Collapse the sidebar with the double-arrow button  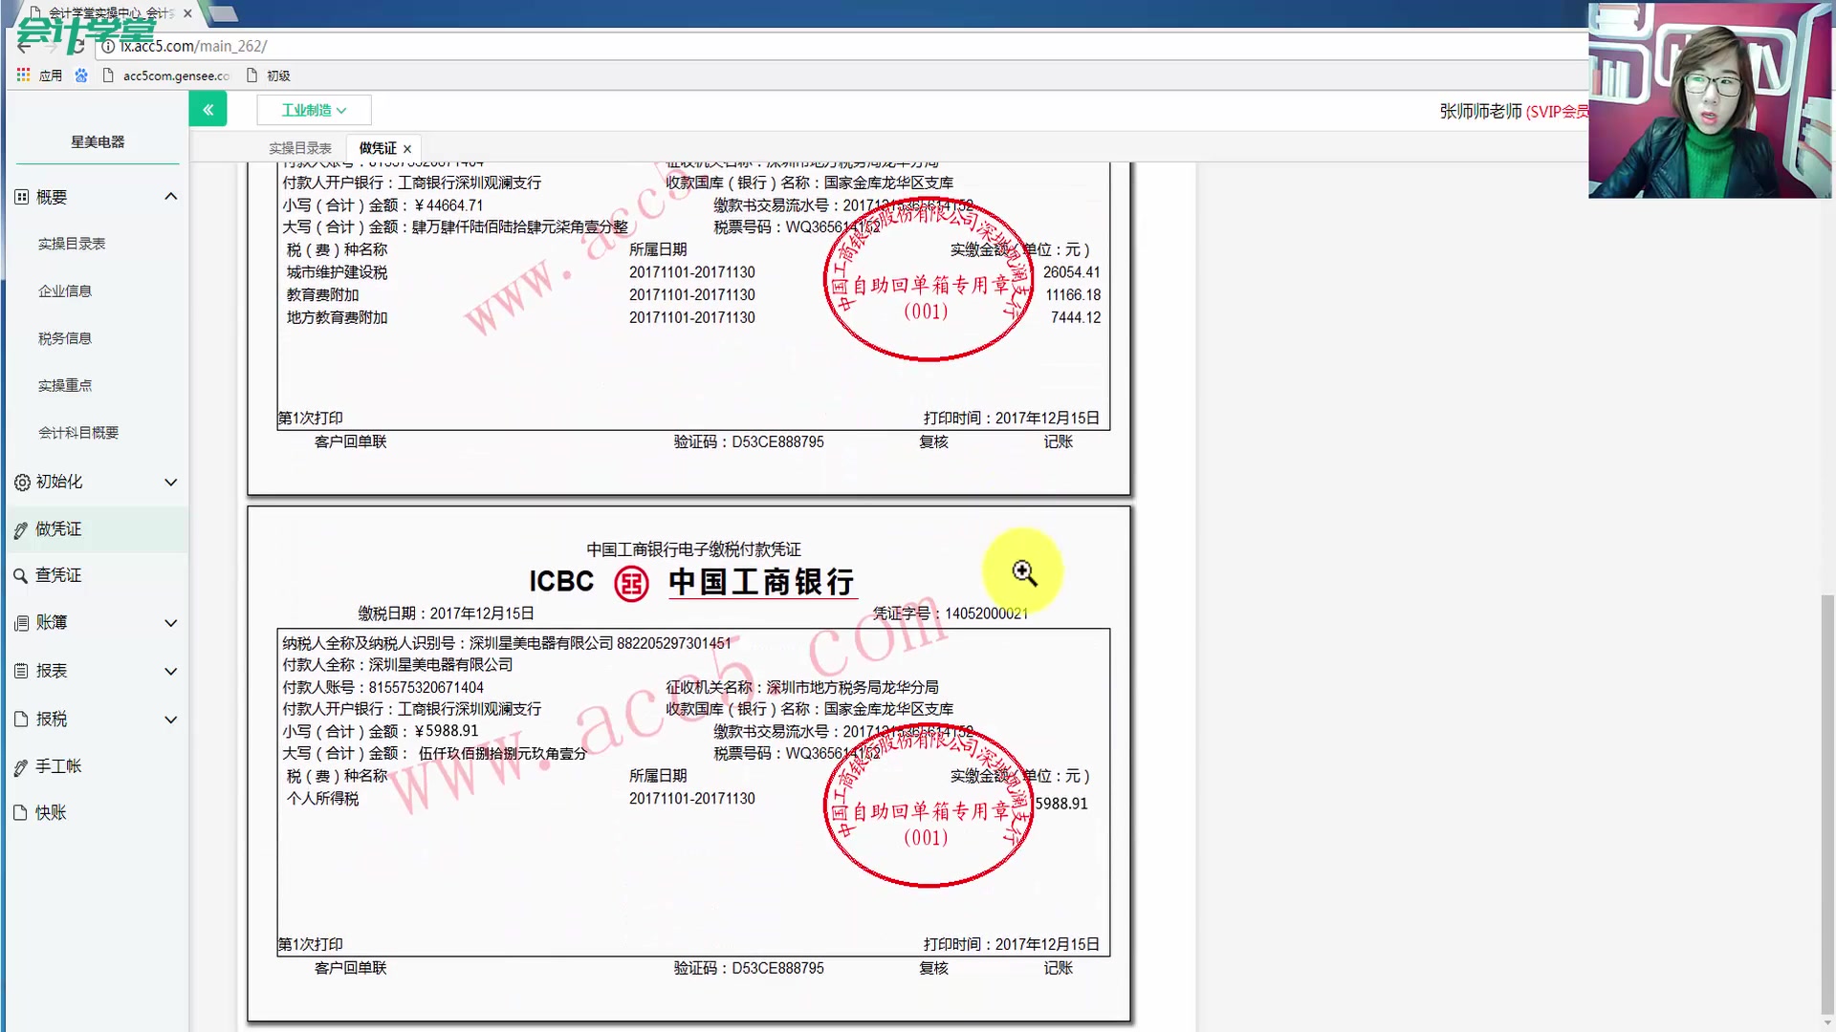click(208, 109)
